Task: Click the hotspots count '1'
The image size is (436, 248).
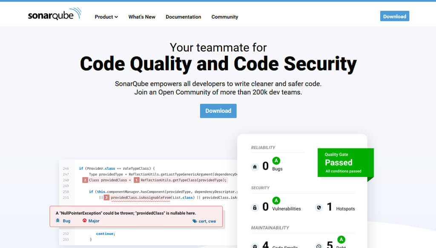Action: (330, 207)
